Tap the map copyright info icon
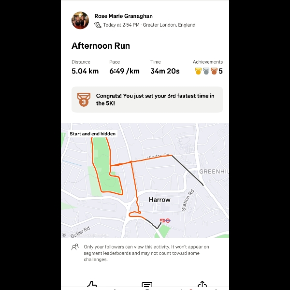 point(64,235)
